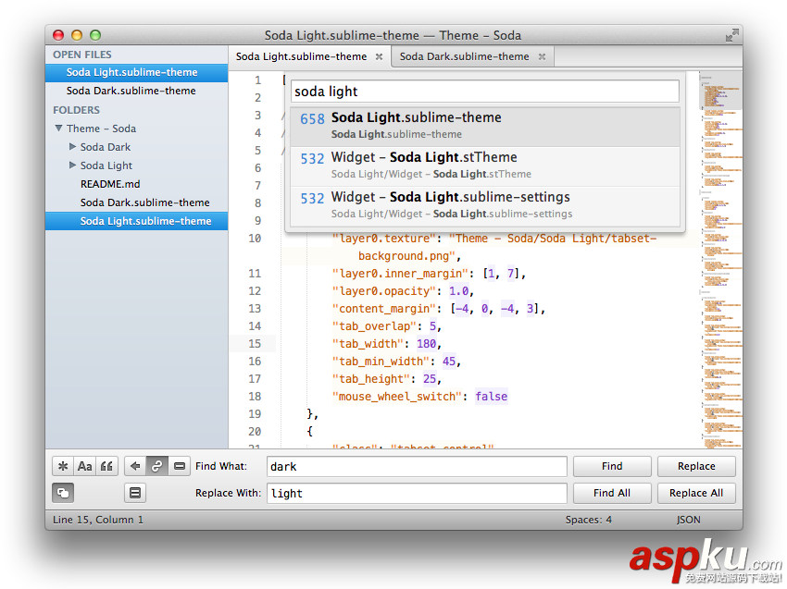
Task: Click the minimap code overview
Action: (x=720, y=260)
